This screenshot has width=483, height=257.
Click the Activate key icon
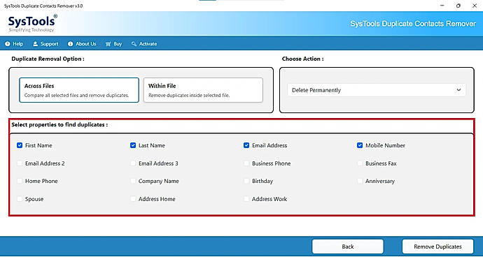tap(134, 44)
